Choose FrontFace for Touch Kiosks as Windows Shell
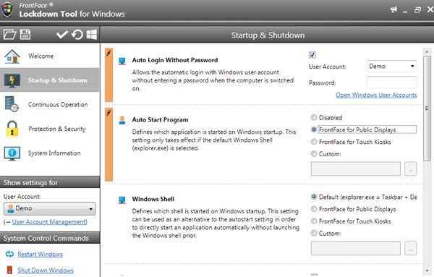Screen dimensions: 434x277 [x=314, y=221]
